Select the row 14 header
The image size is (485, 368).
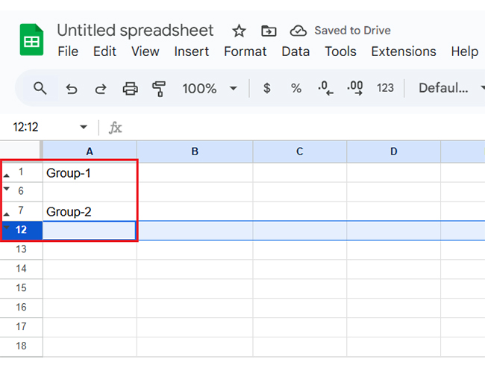pos(22,268)
